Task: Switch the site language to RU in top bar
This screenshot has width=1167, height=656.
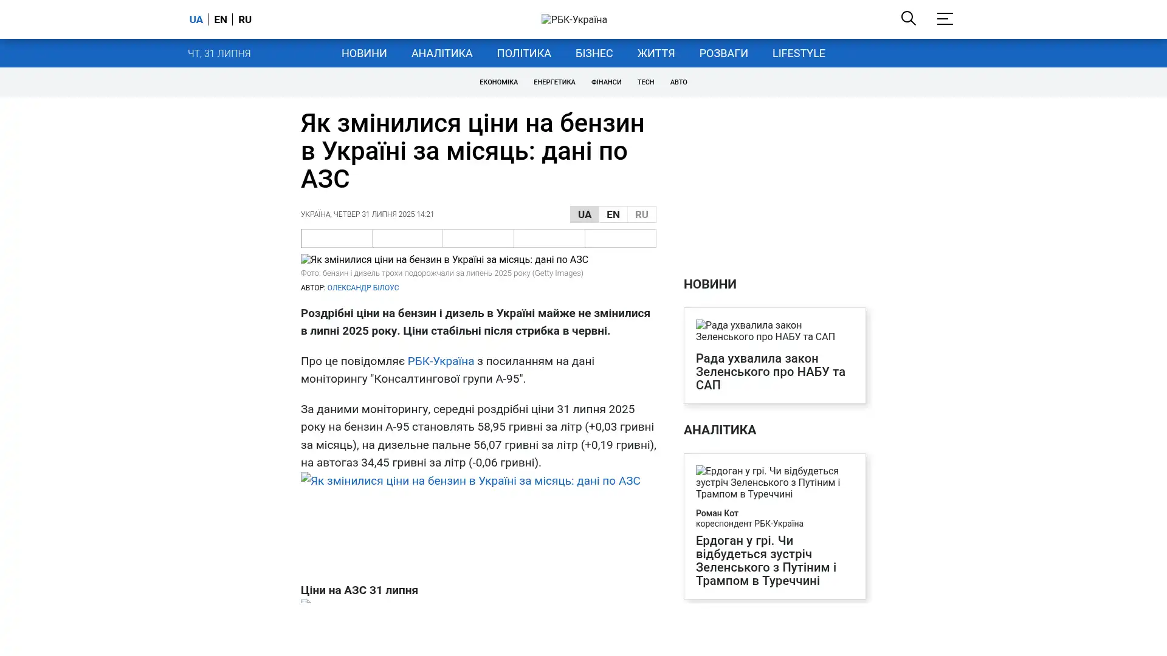Action: click(244, 19)
